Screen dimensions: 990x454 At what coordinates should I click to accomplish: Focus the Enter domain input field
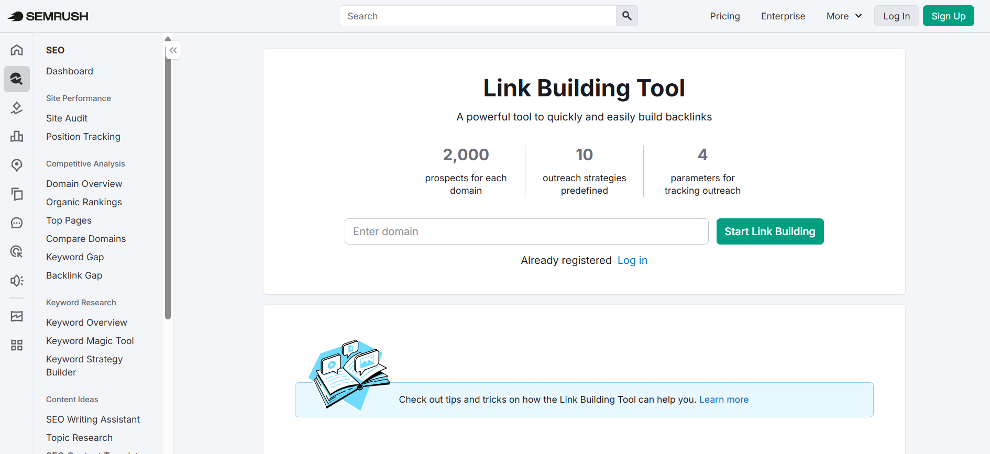click(526, 231)
